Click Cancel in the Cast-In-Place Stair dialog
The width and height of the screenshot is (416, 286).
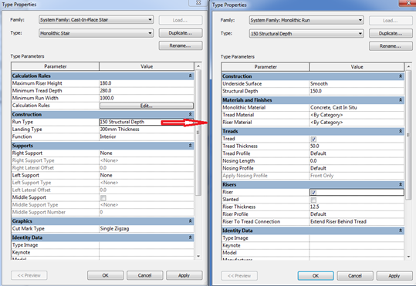144,275
